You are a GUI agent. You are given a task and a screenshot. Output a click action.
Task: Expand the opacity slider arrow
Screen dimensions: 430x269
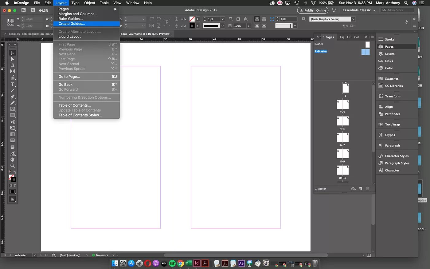click(x=249, y=26)
